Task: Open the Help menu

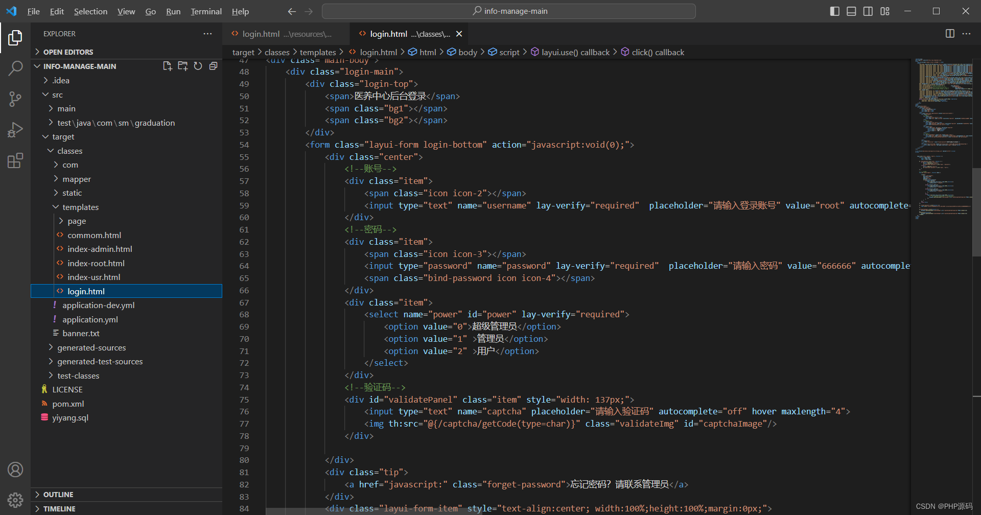Action: 240,11
